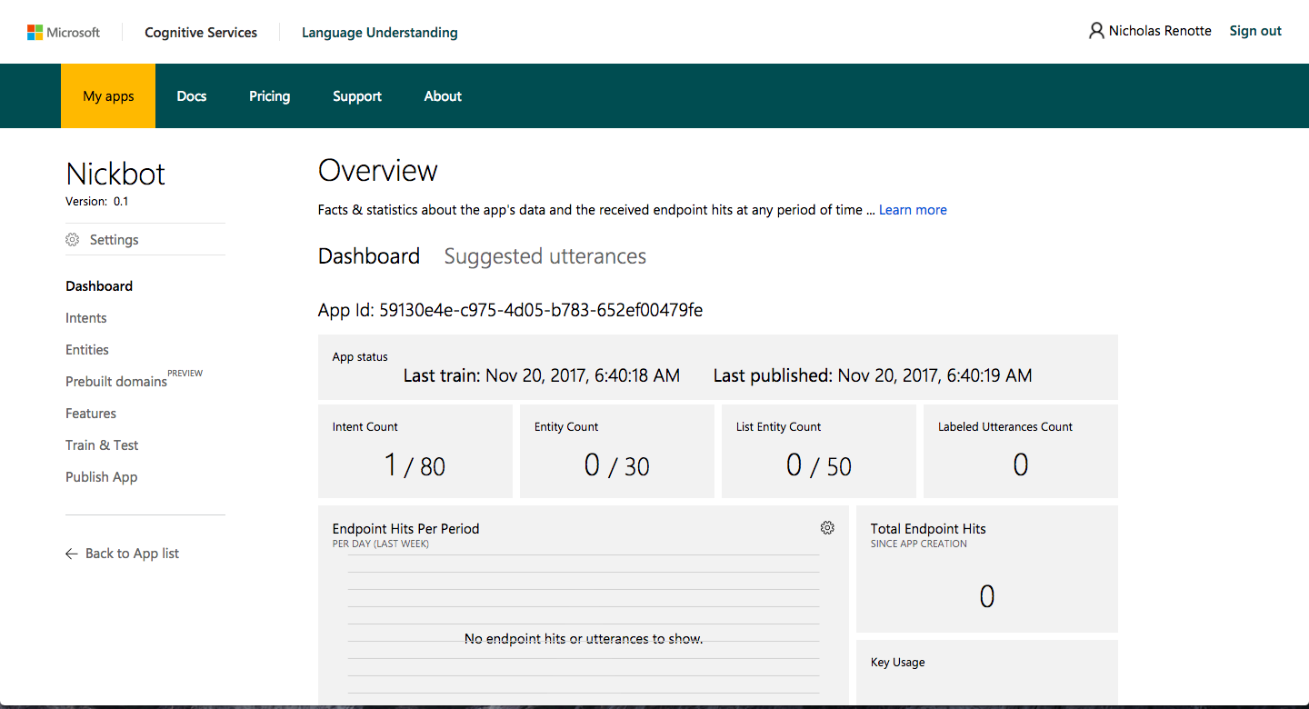Click the Back to App list arrow icon
The image size is (1309, 709).
tap(72, 554)
